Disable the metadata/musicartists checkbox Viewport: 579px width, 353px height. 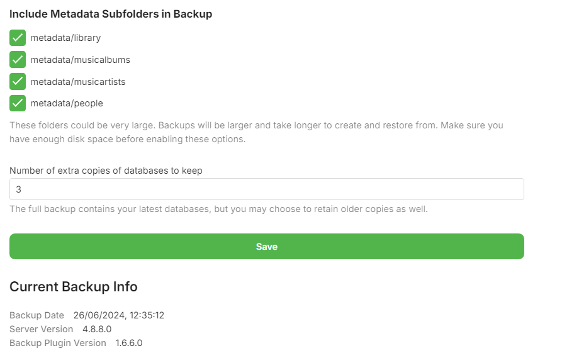18,81
